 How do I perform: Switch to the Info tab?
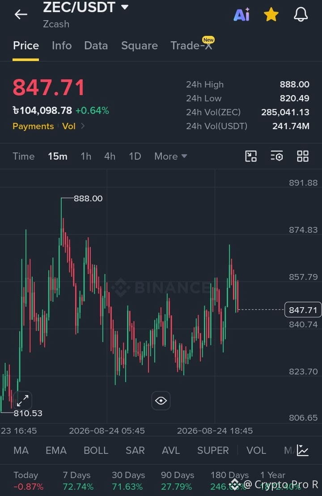tap(62, 46)
